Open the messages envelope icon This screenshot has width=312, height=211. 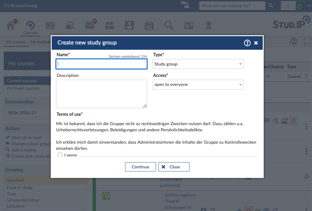coord(90,25)
